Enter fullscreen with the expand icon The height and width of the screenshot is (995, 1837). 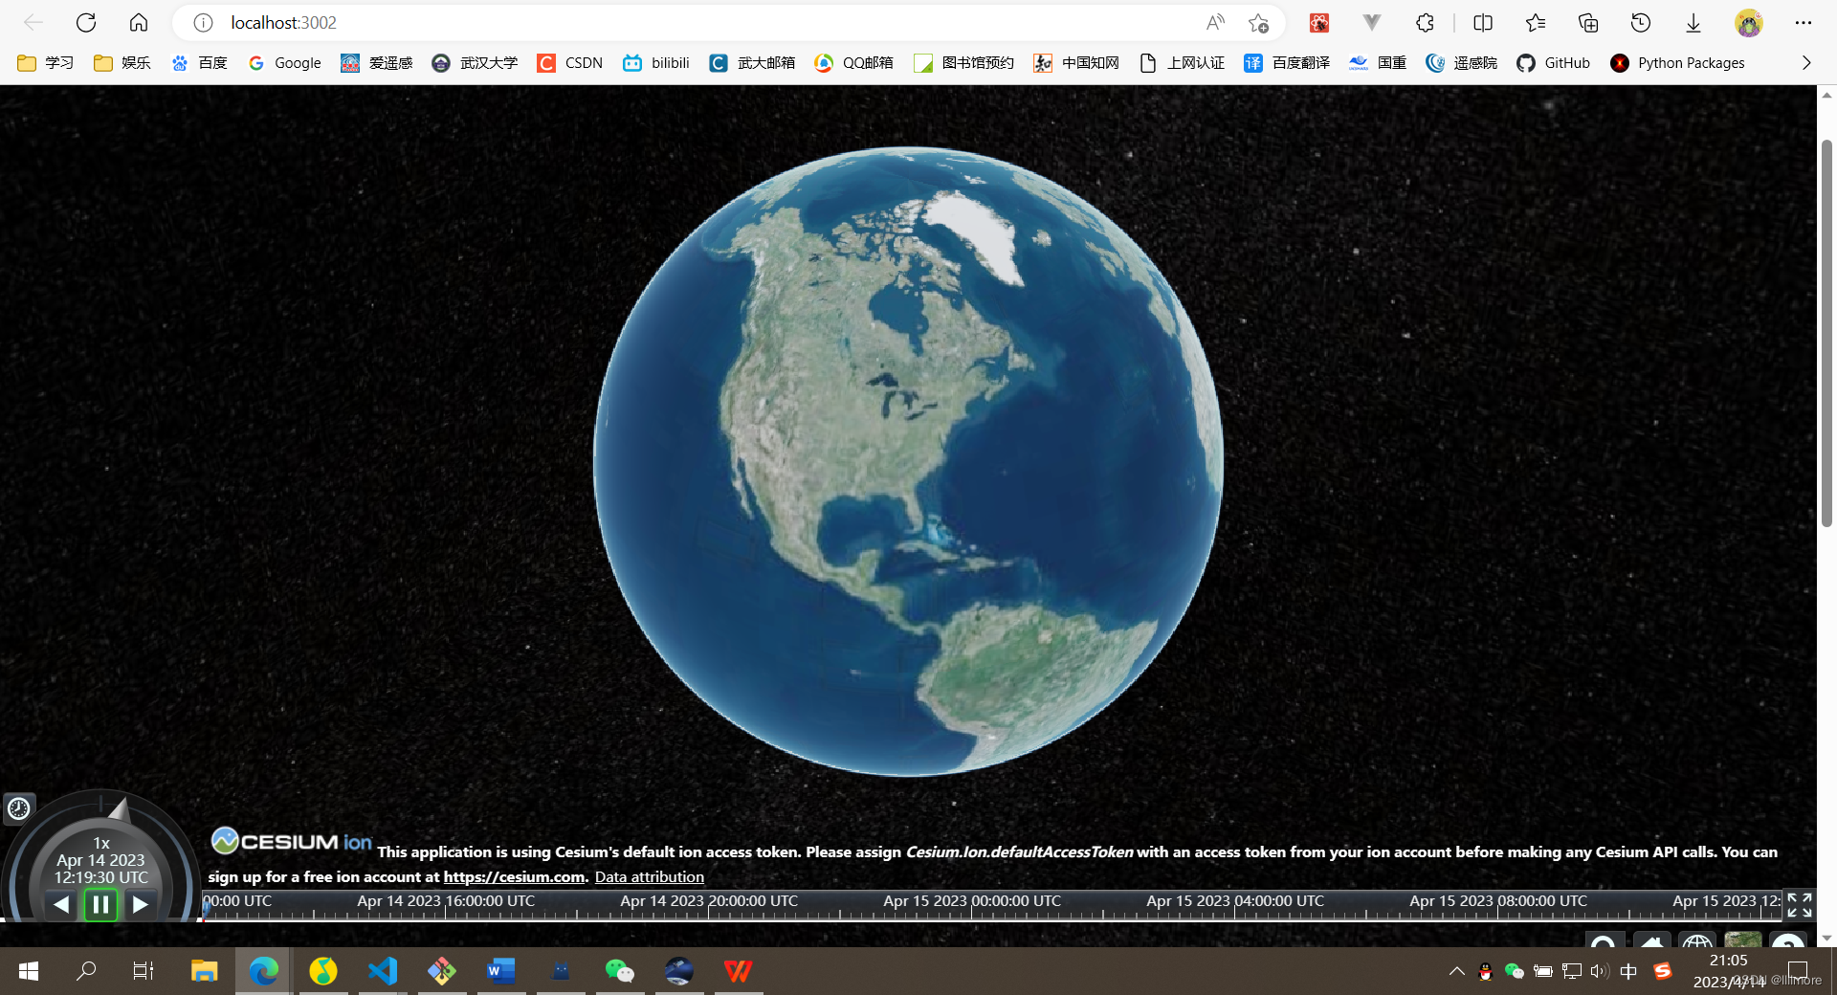click(1801, 904)
